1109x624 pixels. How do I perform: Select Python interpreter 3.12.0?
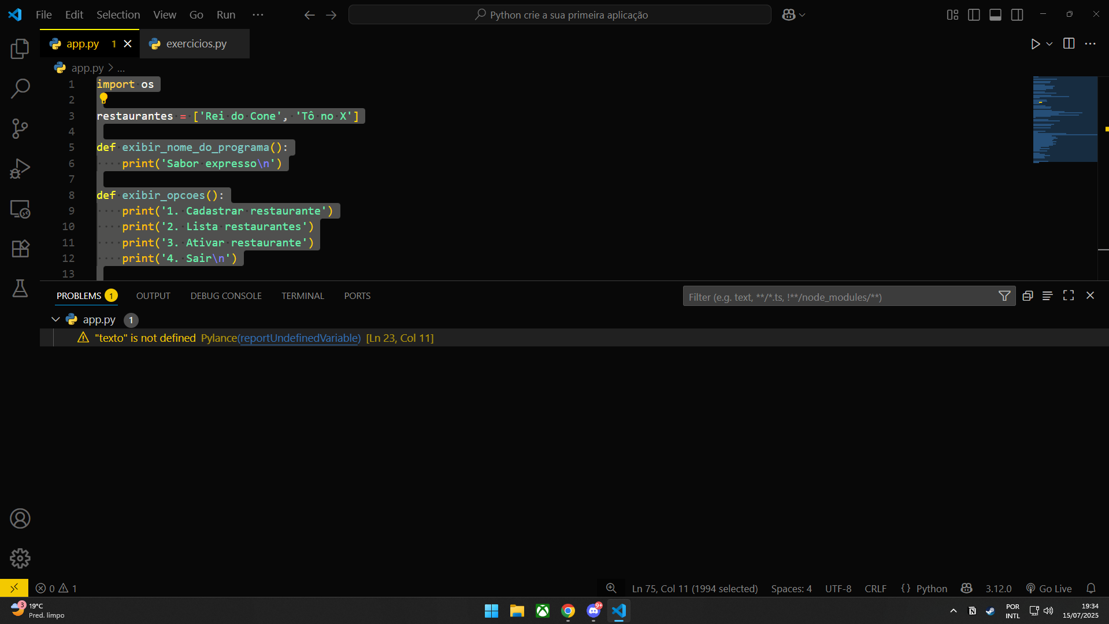pyautogui.click(x=999, y=588)
